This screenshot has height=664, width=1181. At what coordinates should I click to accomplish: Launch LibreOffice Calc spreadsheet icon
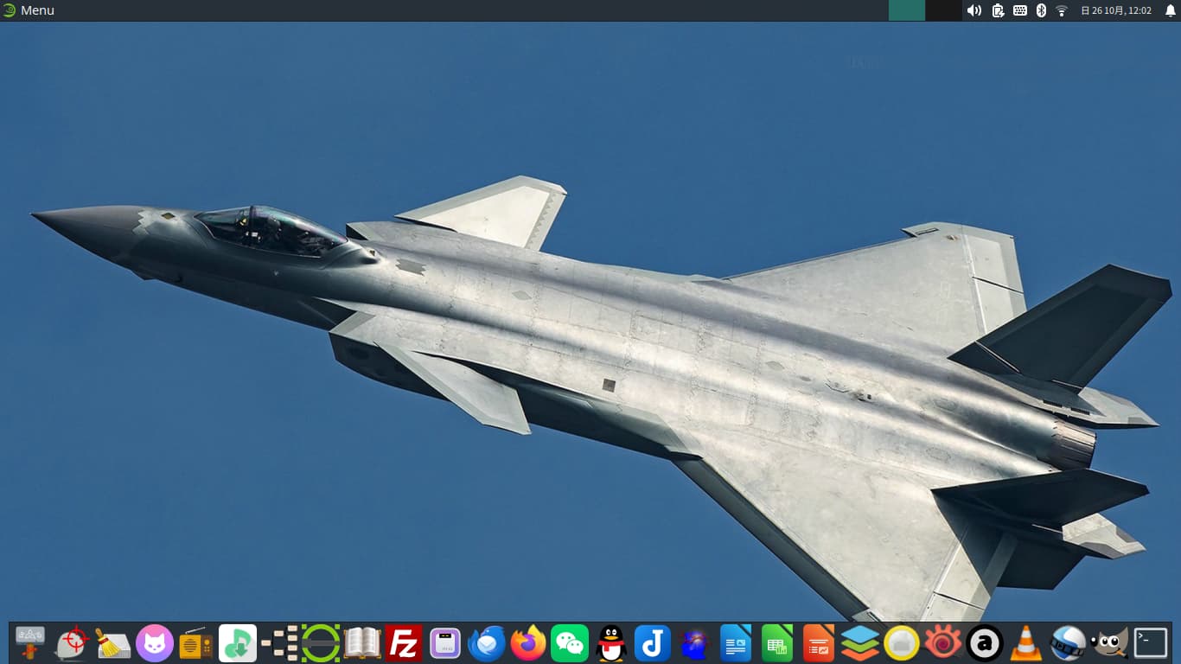(x=777, y=643)
